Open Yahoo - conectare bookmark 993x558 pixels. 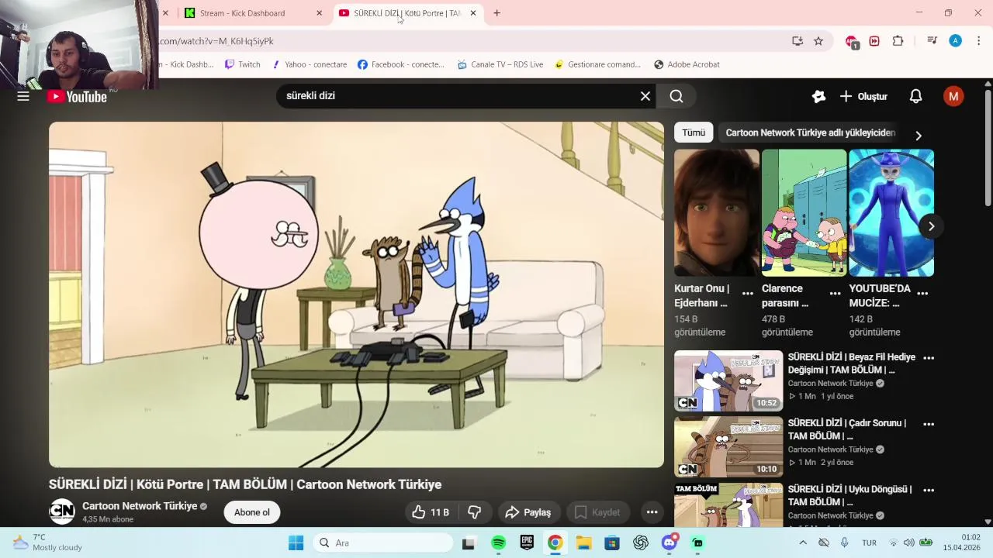309,64
